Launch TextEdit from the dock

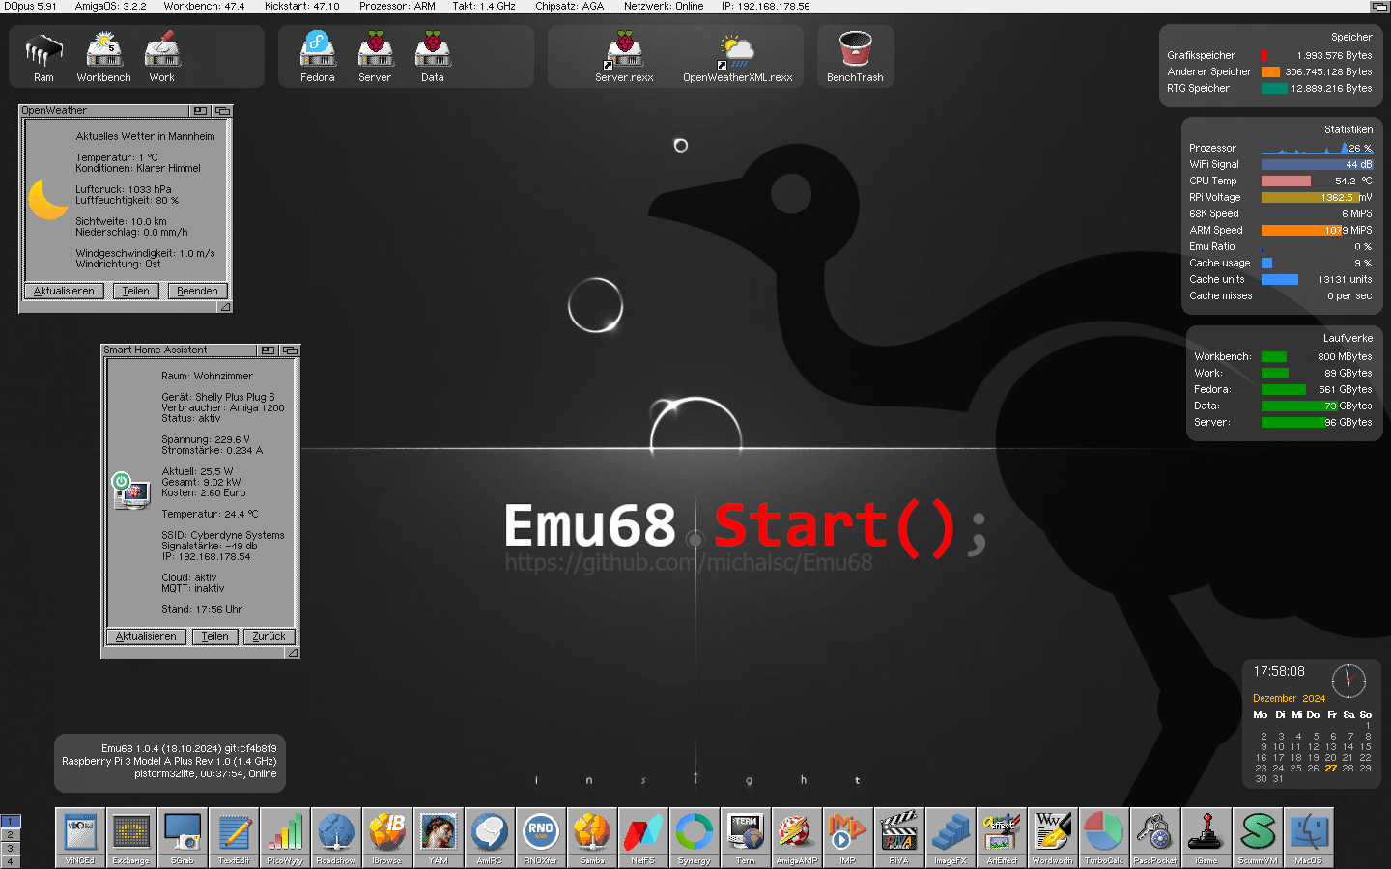tap(234, 837)
